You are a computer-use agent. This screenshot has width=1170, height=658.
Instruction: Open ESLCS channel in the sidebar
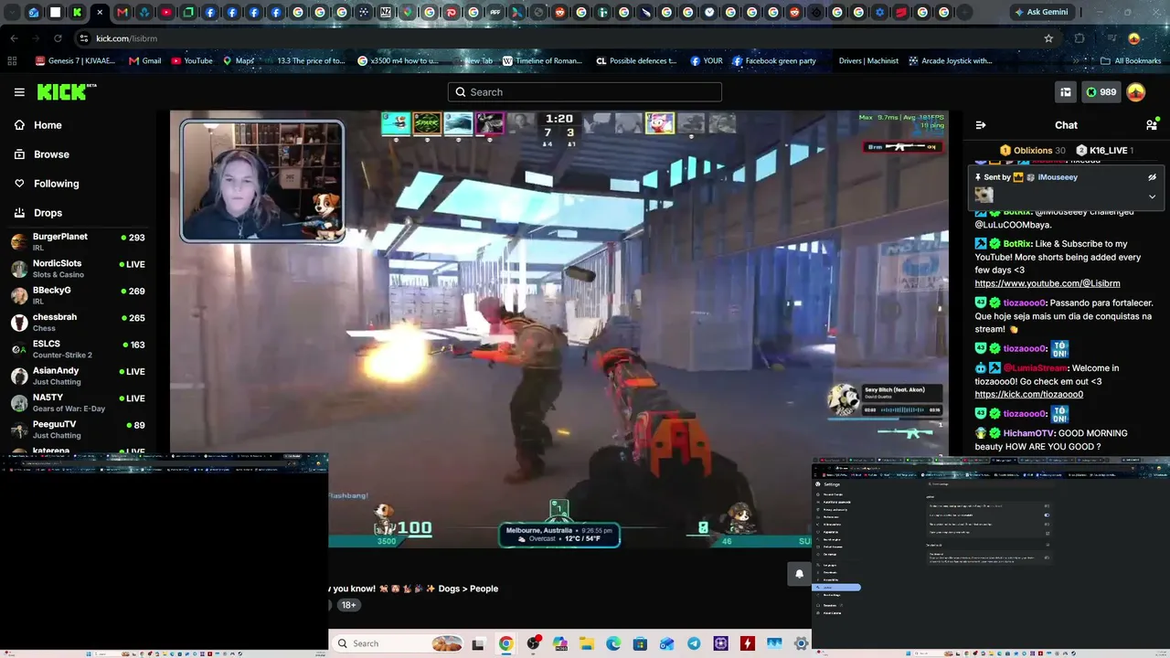pos(78,349)
